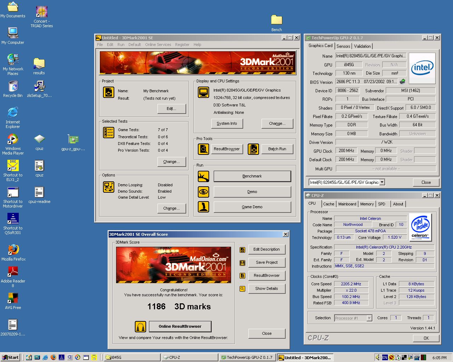Image resolution: width=453 pixels, height=362 pixels.
Task: Click Show Details in score dialog
Action: click(267, 288)
